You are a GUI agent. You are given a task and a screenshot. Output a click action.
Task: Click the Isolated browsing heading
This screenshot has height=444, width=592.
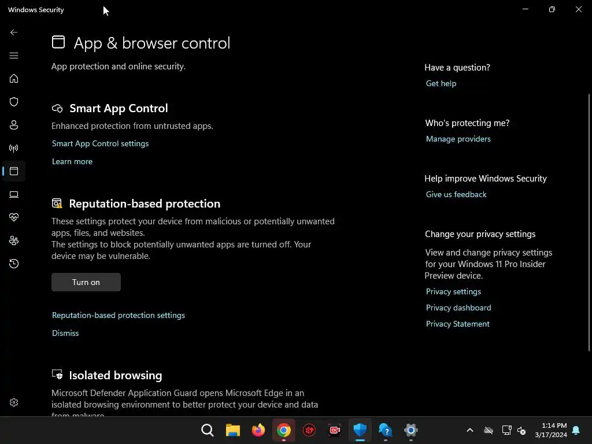point(116,375)
